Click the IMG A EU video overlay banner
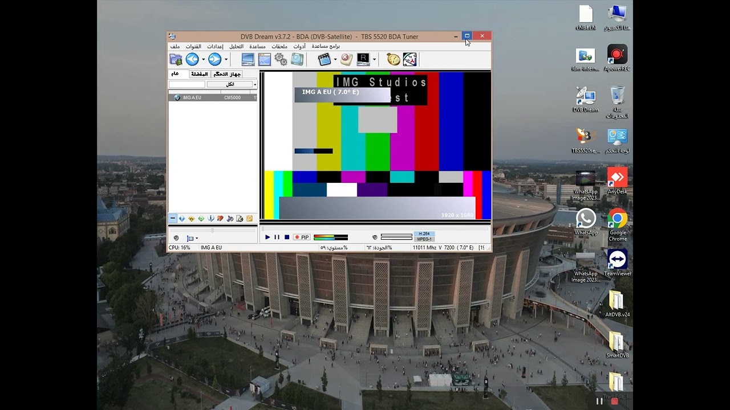 [x=342, y=94]
